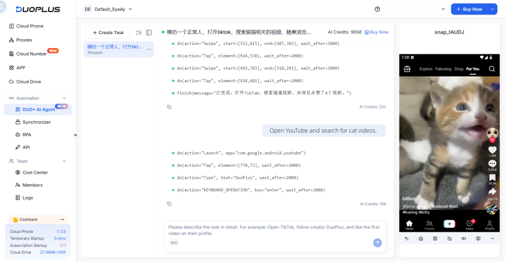Toggle the task list panel layout icon

(149, 32)
